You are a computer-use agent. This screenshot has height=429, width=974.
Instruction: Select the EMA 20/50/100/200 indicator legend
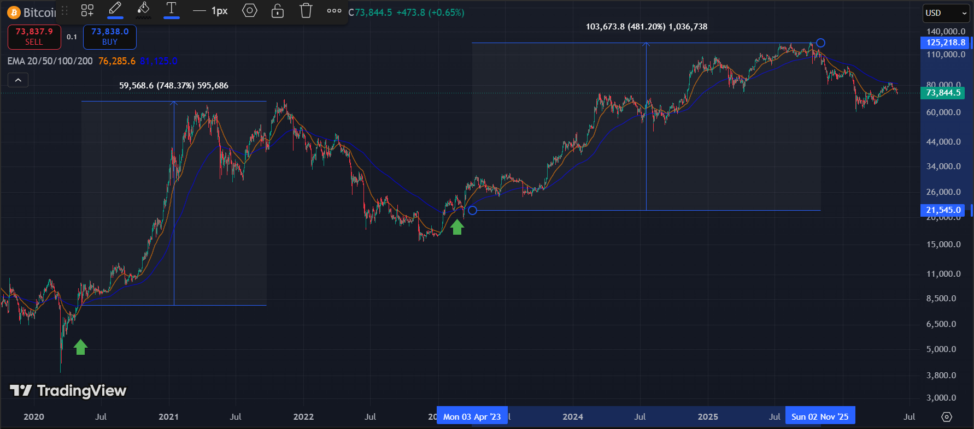[50, 61]
